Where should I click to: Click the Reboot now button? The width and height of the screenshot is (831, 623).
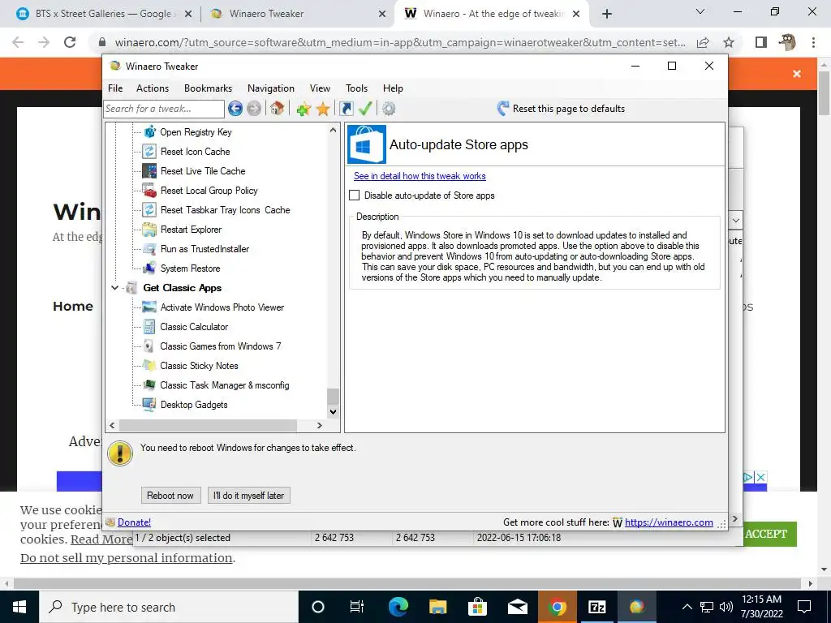170,496
